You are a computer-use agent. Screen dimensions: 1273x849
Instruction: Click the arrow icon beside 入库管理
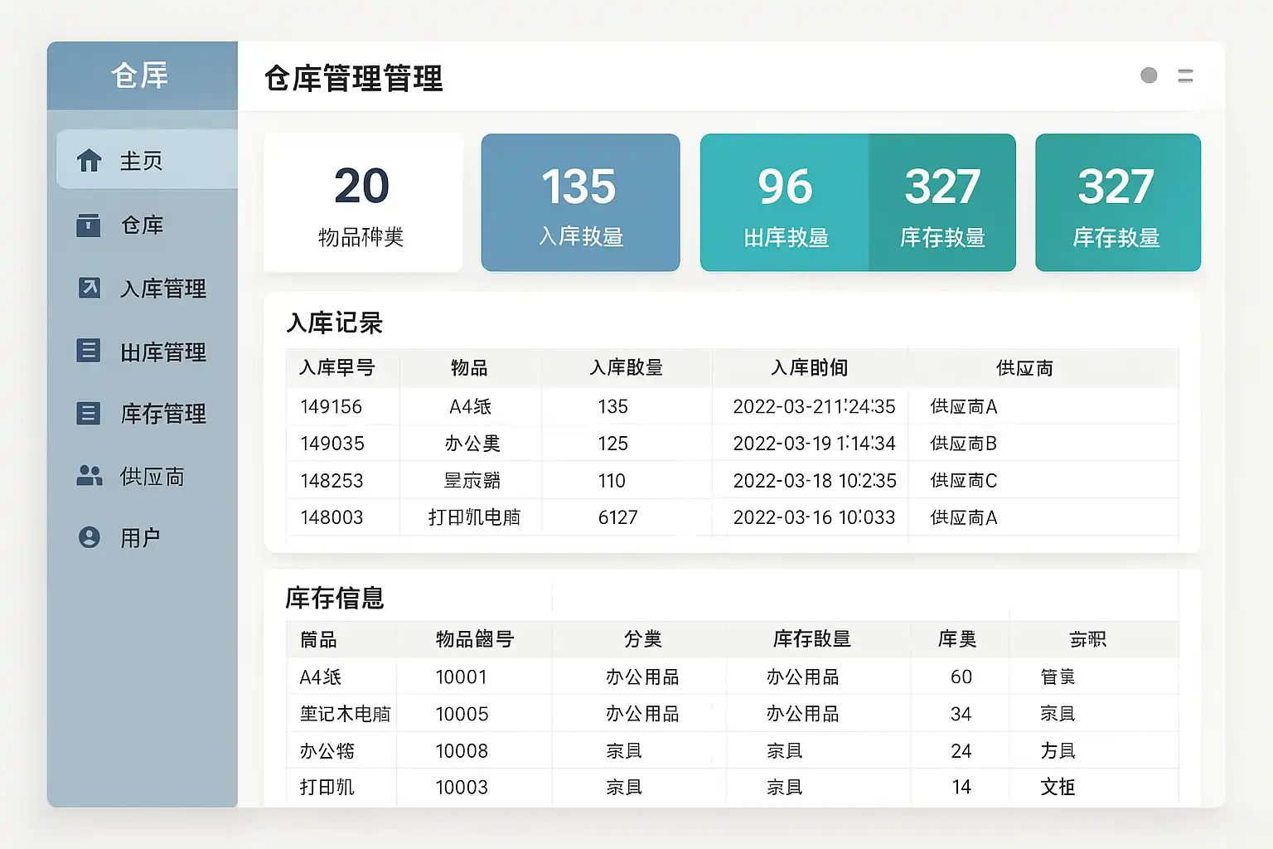click(89, 288)
